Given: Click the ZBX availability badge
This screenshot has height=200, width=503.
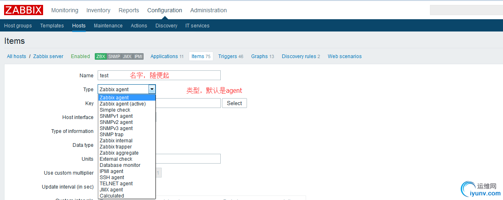Looking at the screenshot, I should [x=101, y=56].
